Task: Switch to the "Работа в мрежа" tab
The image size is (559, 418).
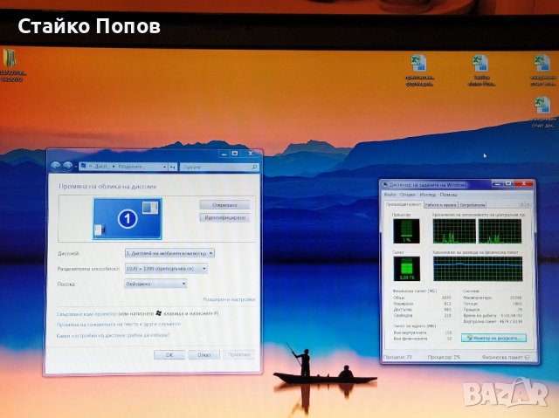Action: (440, 205)
